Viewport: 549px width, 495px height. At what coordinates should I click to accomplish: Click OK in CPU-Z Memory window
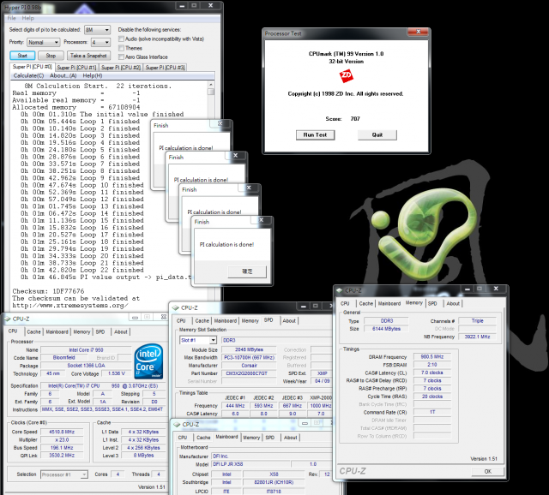tap(488, 471)
